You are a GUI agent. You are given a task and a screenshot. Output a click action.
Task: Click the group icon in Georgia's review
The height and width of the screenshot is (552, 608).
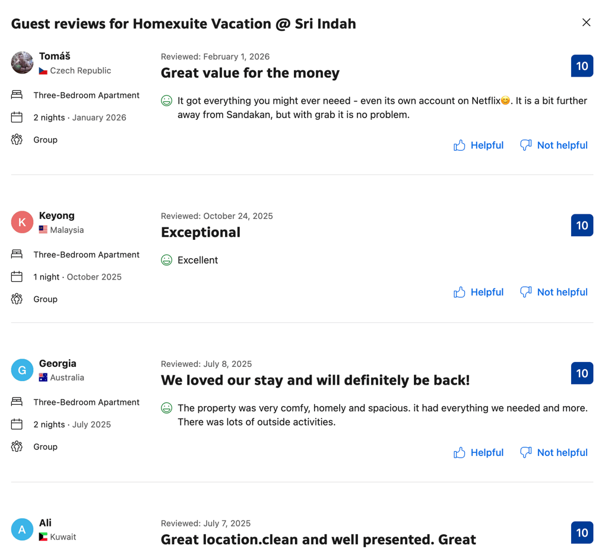[x=17, y=446]
